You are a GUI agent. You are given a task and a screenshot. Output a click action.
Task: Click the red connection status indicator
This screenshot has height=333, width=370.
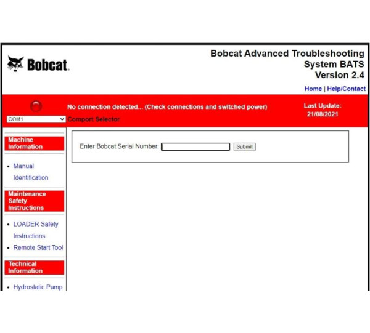36,106
